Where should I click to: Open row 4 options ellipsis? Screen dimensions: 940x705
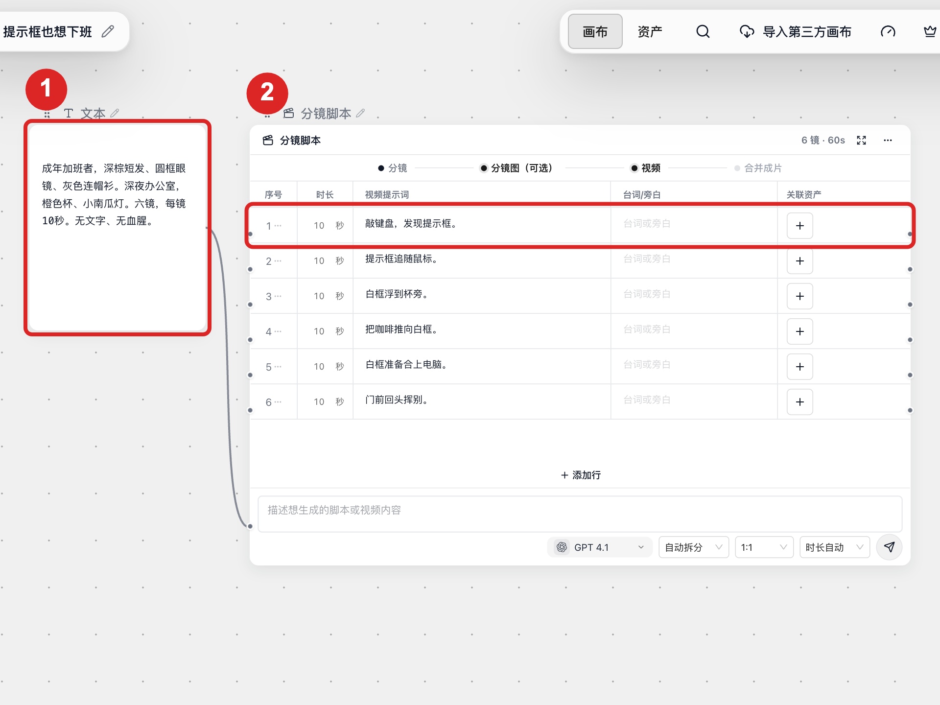coord(278,331)
